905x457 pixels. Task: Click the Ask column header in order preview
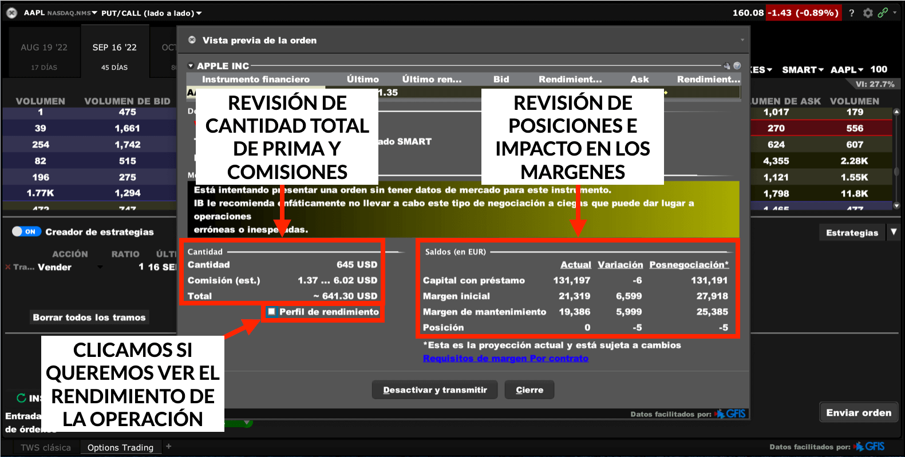tap(639, 79)
